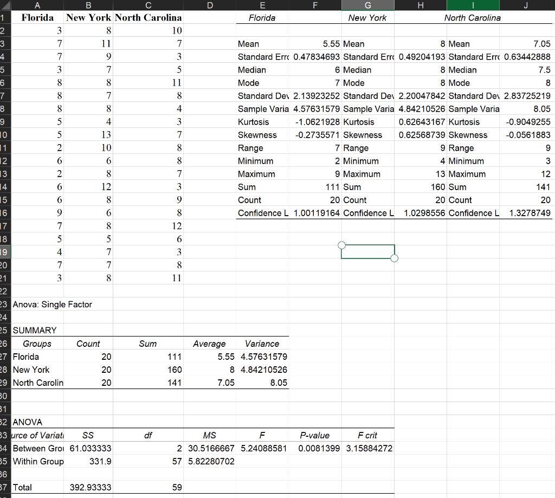Select North Carolina maximum value 12
Image resolution: width=555 pixels, height=498 pixels.
tap(546, 174)
